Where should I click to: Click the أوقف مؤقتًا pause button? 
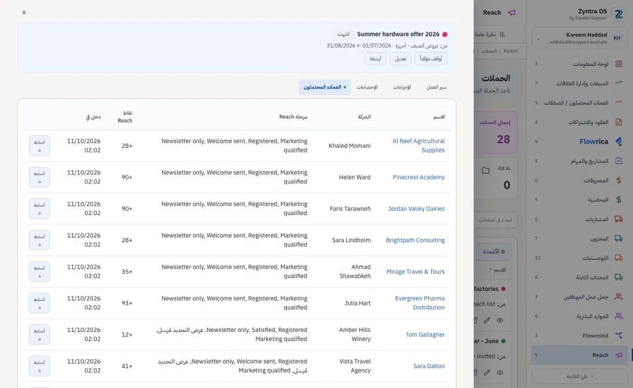point(431,59)
